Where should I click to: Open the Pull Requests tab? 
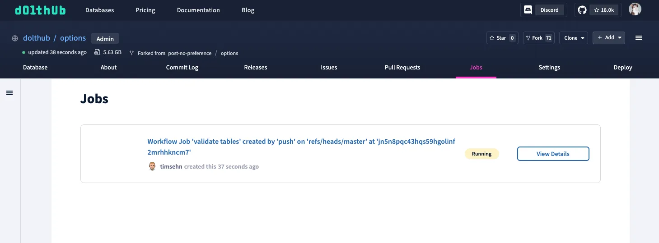(x=402, y=67)
